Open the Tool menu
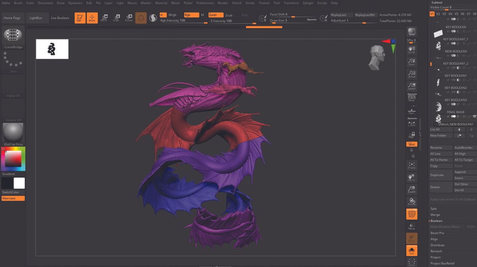 (x=277, y=2)
